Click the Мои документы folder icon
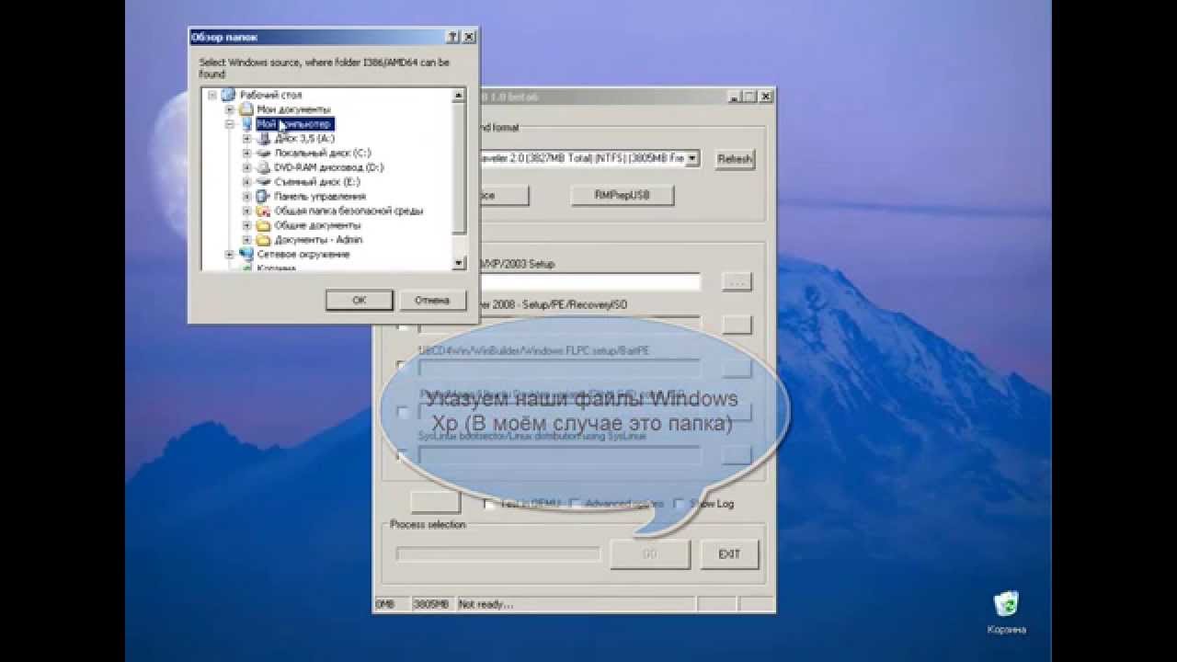The image size is (1177, 662). tap(246, 109)
